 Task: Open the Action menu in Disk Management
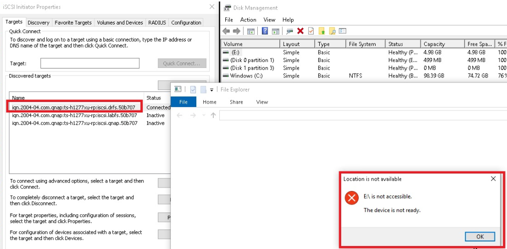(x=248, y=19)
